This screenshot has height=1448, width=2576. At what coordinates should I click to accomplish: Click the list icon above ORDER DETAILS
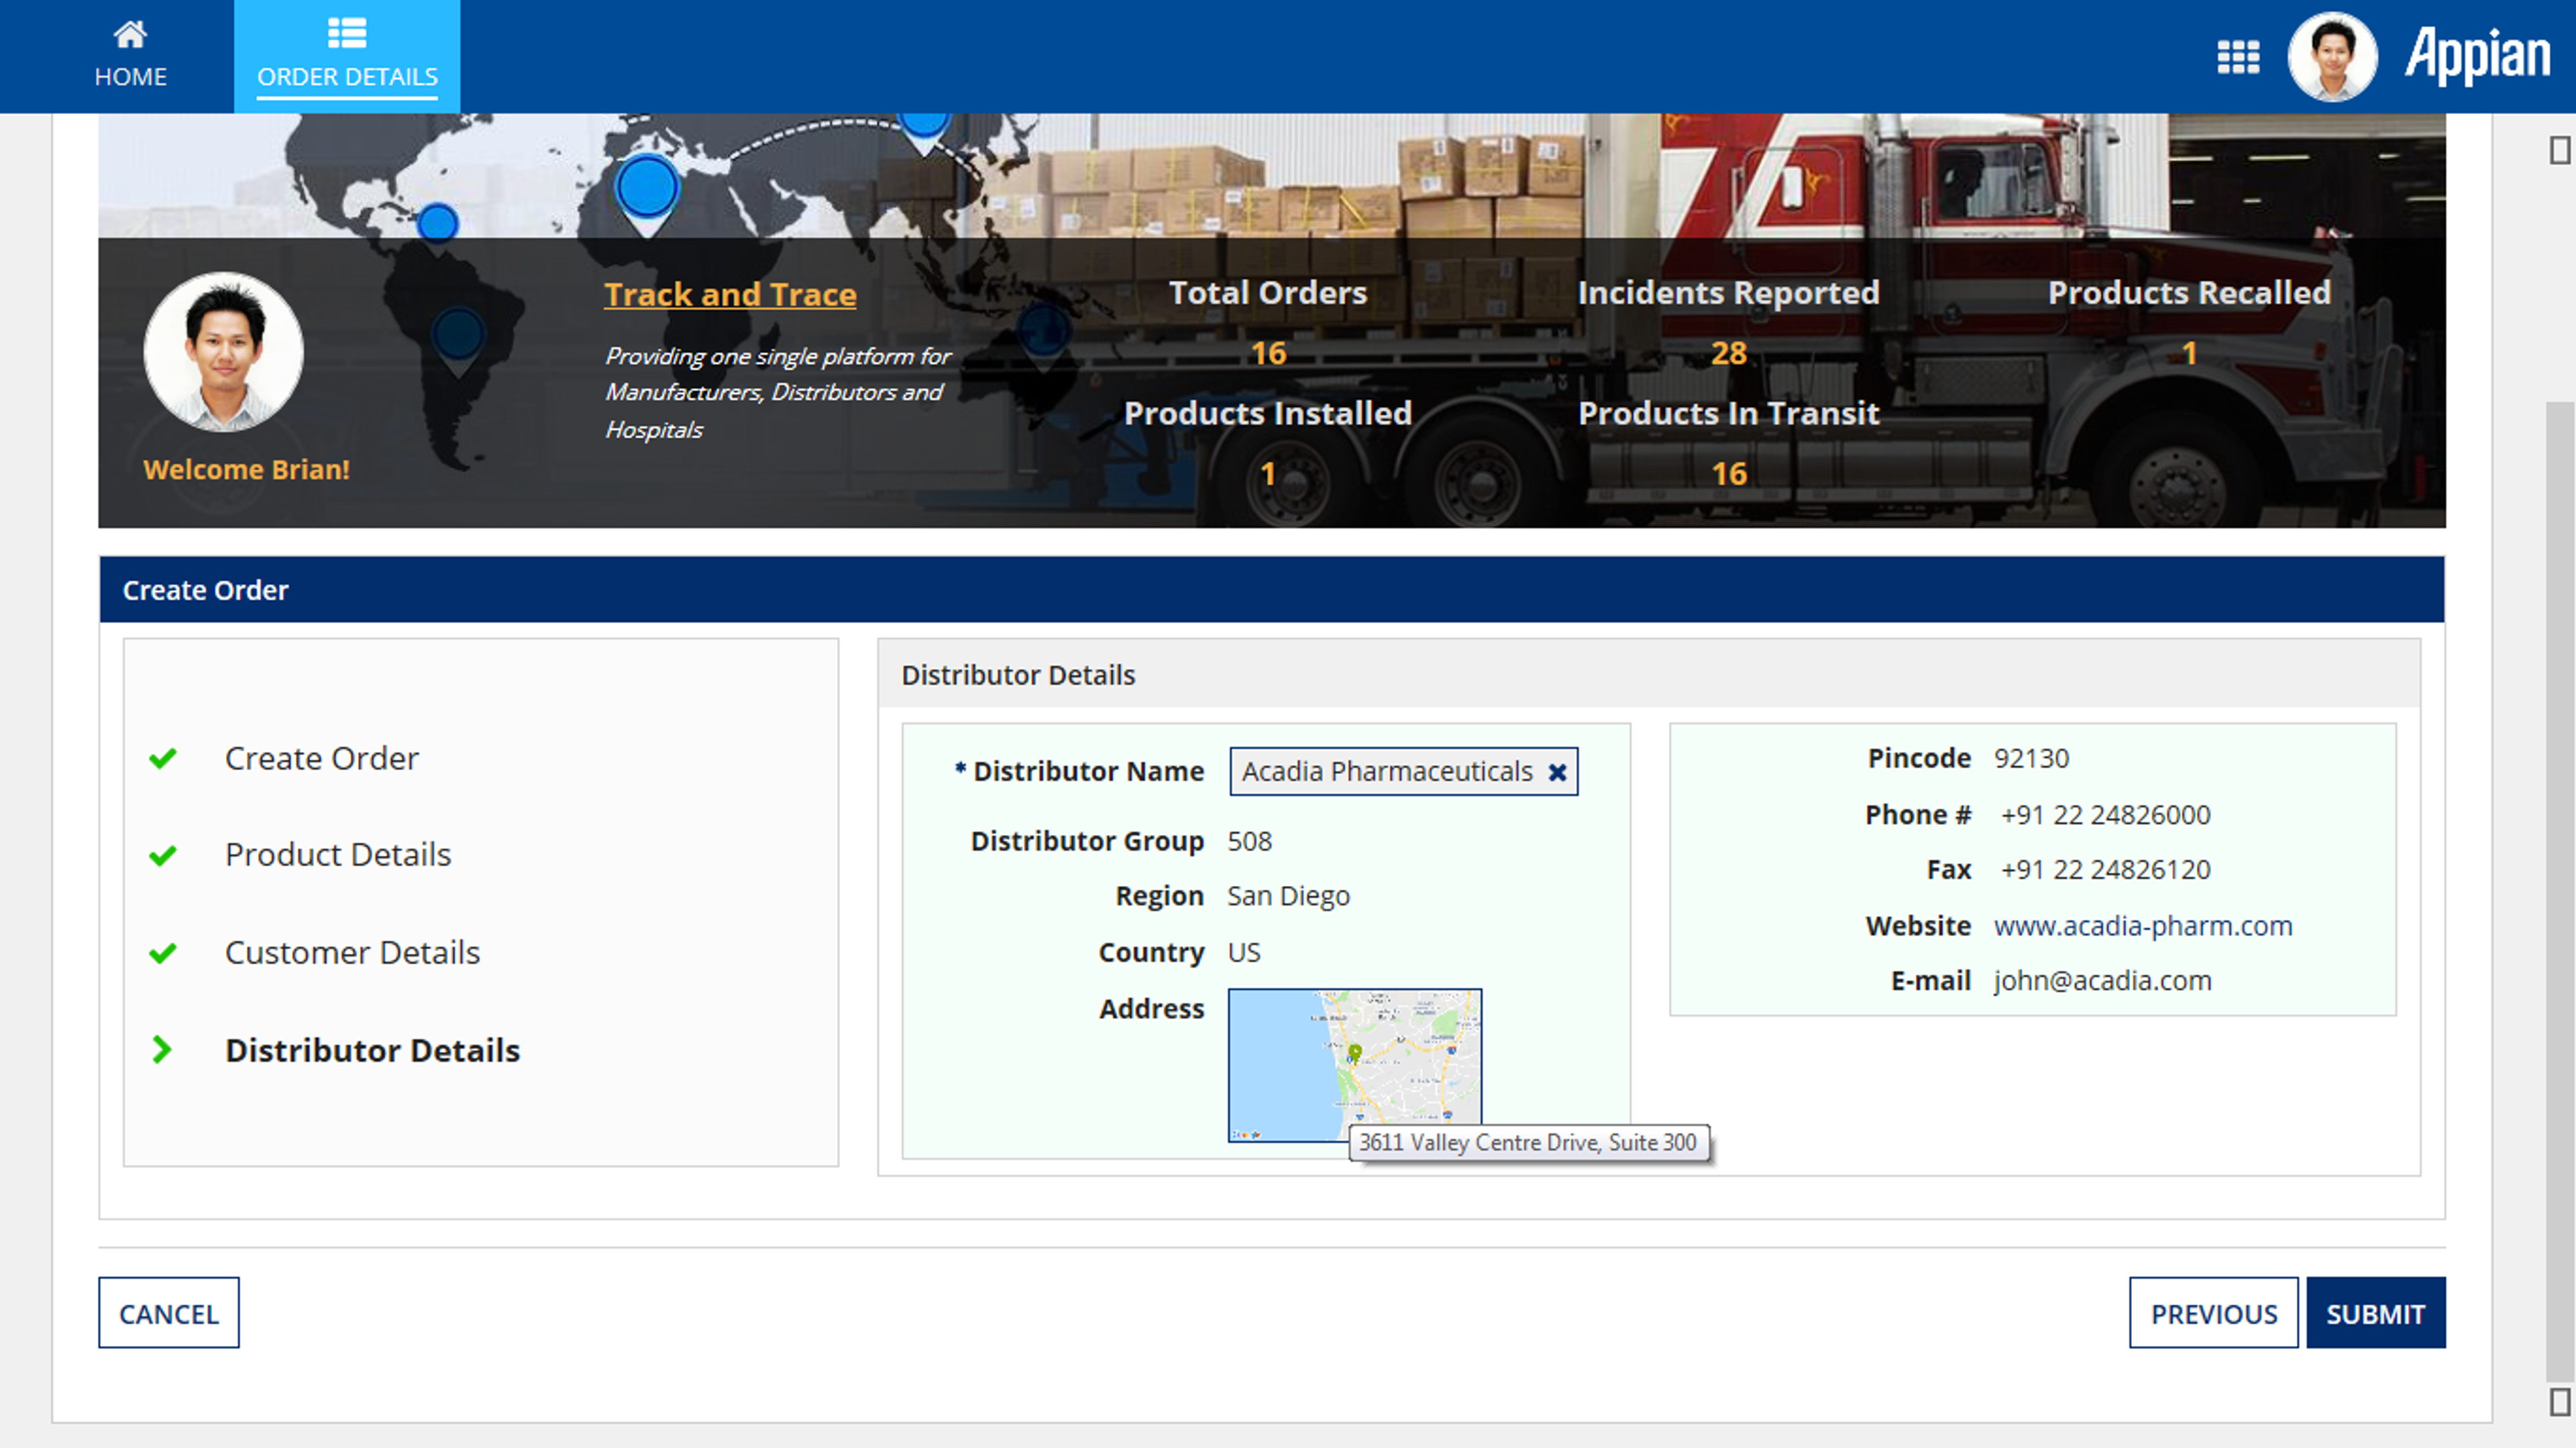pos(347,33)
